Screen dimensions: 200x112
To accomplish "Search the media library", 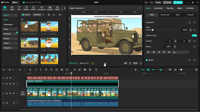I will pos(43,15).
